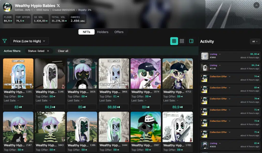Click the Clear all filters button
The height and width of the screenshot is (153, 262).
coord(63,51)
